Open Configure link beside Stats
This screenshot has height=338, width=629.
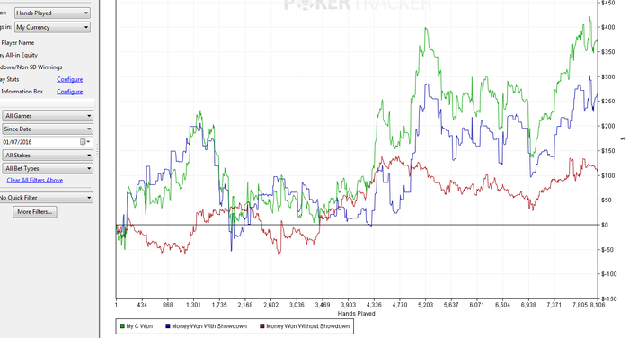point(70,79)
